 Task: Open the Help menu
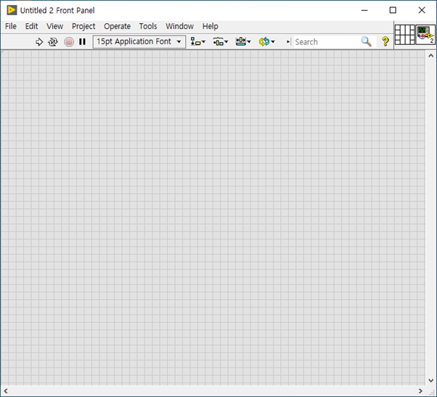click(210, 26)
